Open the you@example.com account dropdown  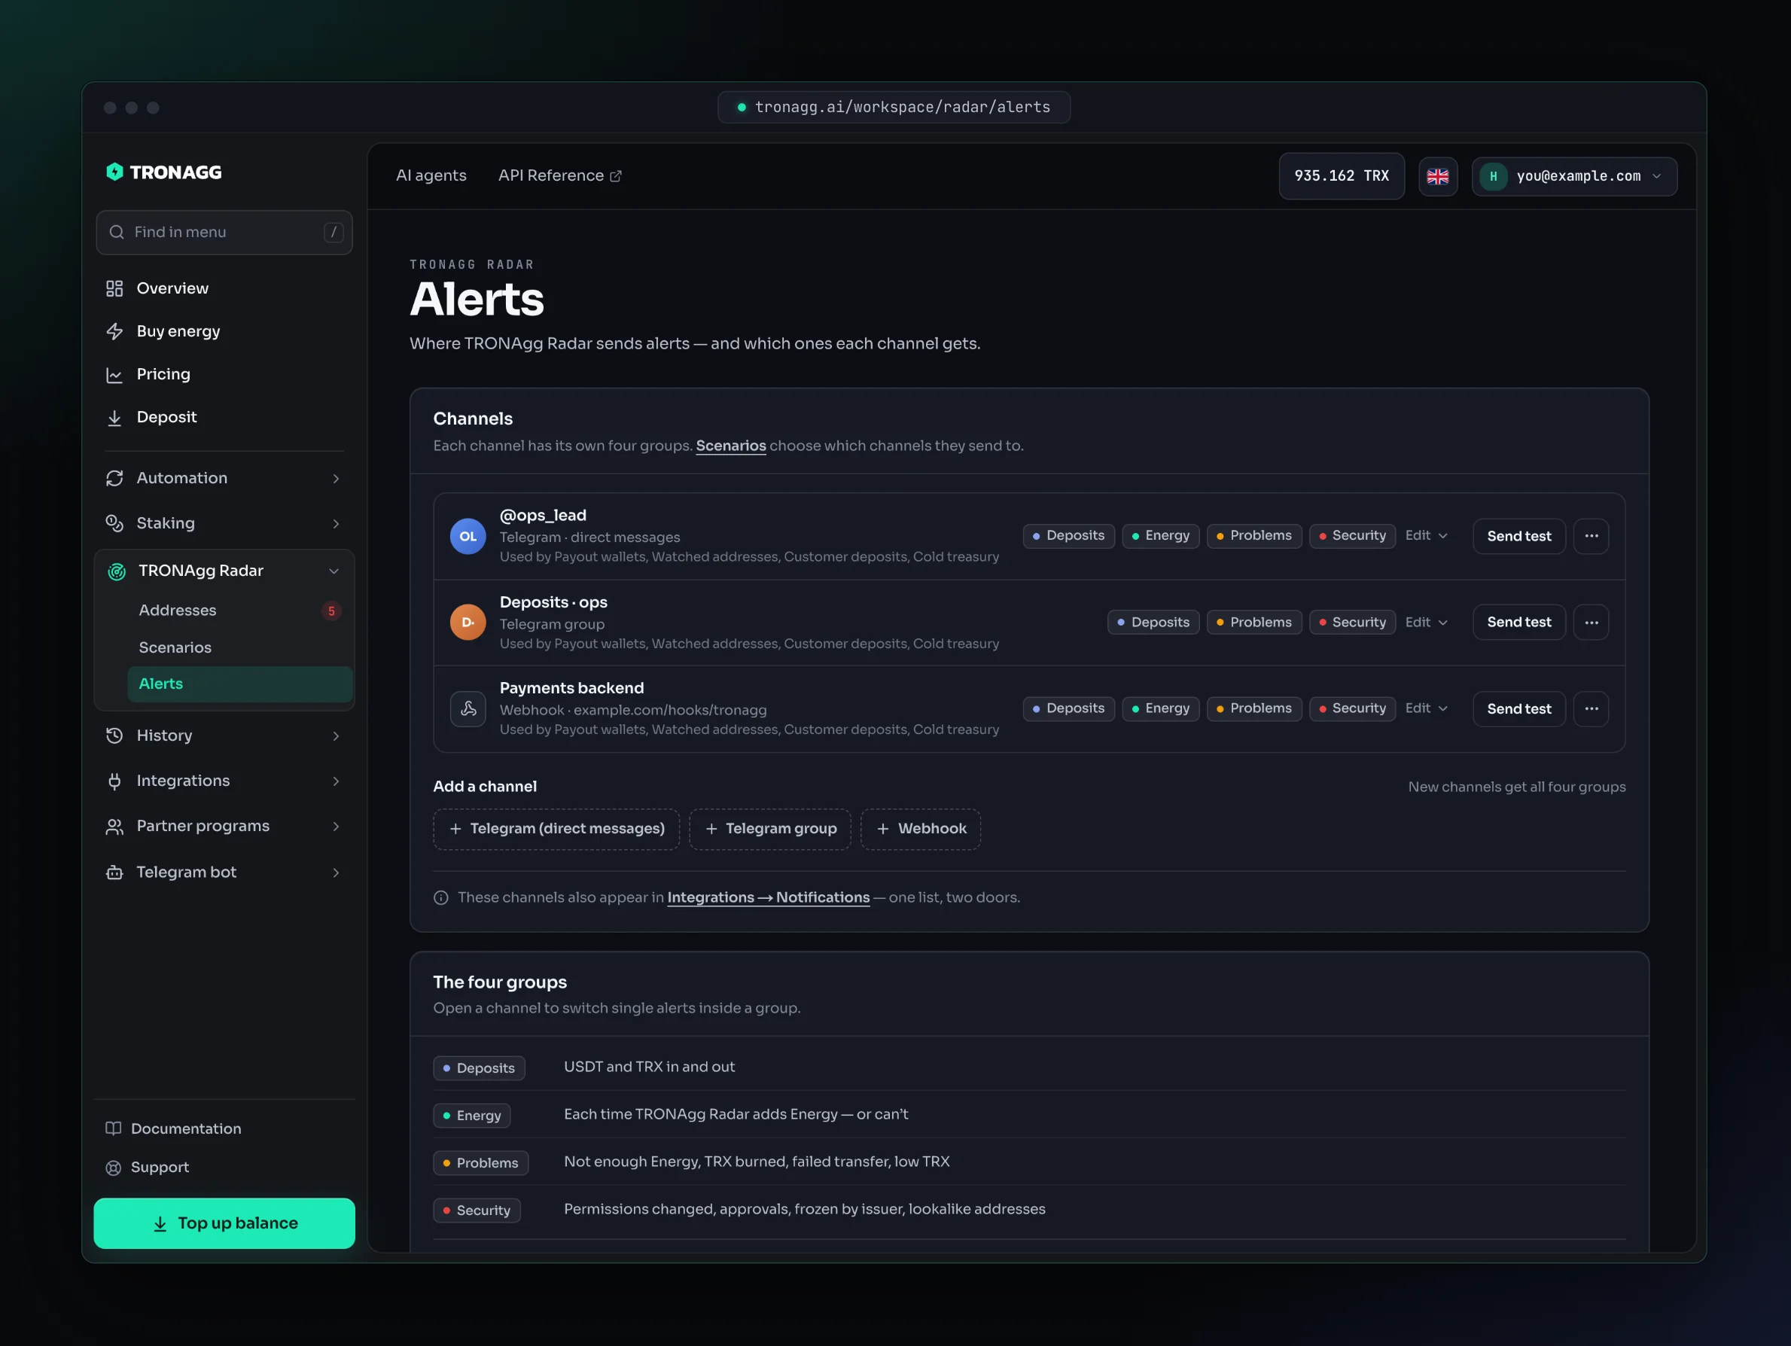[1574, 175]
